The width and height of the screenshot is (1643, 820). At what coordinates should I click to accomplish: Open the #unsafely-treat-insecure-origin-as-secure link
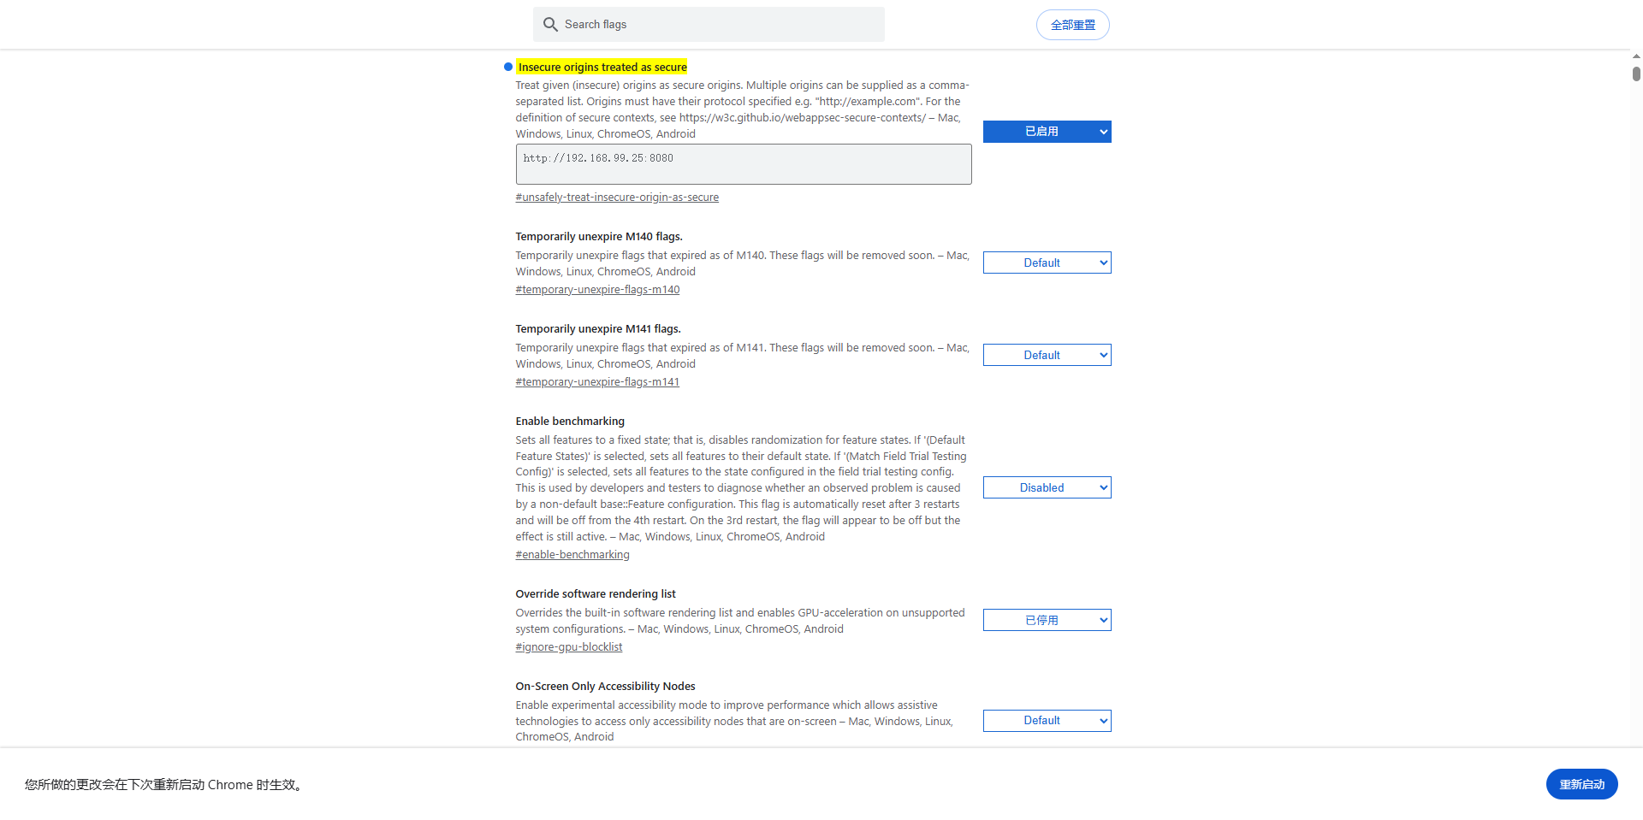point(617,198)
